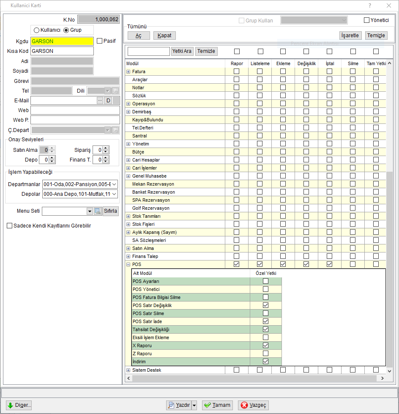Click the Yetki Ara button
This screenshot has height=414, width=399.
pyautogui.click(x=182, y=51)
